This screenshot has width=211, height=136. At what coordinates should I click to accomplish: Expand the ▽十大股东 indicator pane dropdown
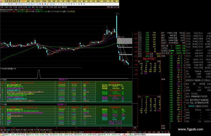1,80
